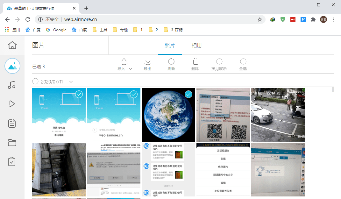The width and height of the screenshot is (341, 199).
Task: Open the Chrome profile avatar
Action: tap(323, 19)
